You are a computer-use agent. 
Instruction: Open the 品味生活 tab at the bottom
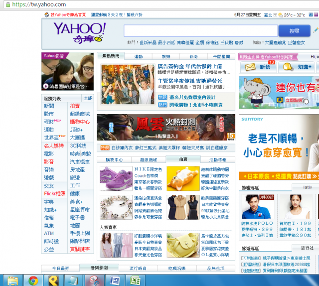216,268
